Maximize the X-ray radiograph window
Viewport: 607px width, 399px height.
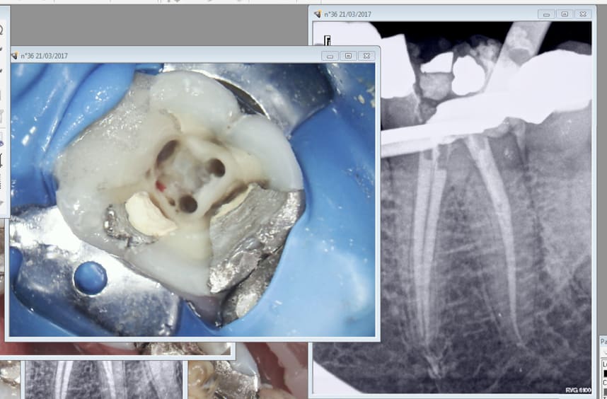pos(564,14)
